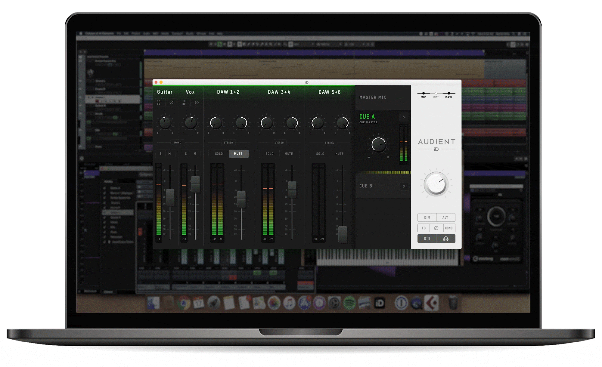Click DAW 5+6 right pan knob
This screenshot has height=367, width=602.
click(x=343, y=123)
